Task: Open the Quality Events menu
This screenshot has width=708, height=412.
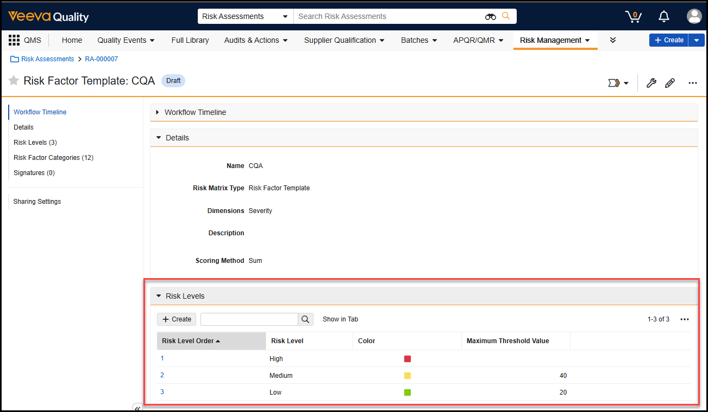Action: click(126, 40)
